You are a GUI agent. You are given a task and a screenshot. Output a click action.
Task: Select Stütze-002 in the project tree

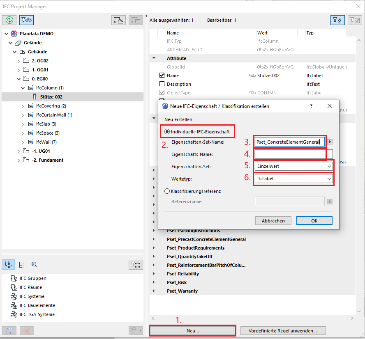click(51, 97)
